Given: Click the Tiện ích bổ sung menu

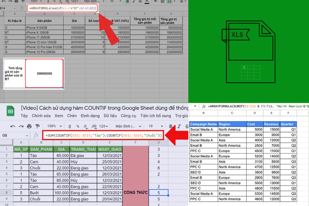Looking at the screenshot, I should coord(156,116).
